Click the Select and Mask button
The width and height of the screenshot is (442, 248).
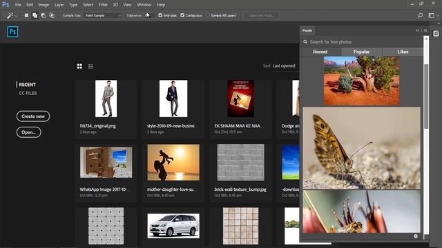(x=261, y=15)
